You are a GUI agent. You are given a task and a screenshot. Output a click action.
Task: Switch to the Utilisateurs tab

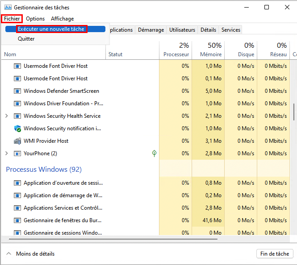[182, 30]
